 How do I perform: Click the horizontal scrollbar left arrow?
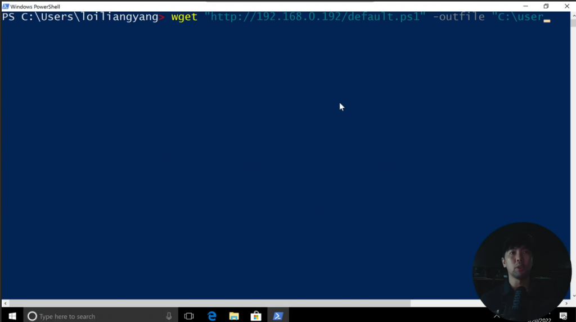click(5, 303)
